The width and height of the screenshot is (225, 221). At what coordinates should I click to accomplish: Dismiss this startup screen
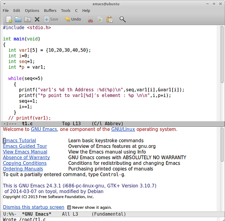33,207
